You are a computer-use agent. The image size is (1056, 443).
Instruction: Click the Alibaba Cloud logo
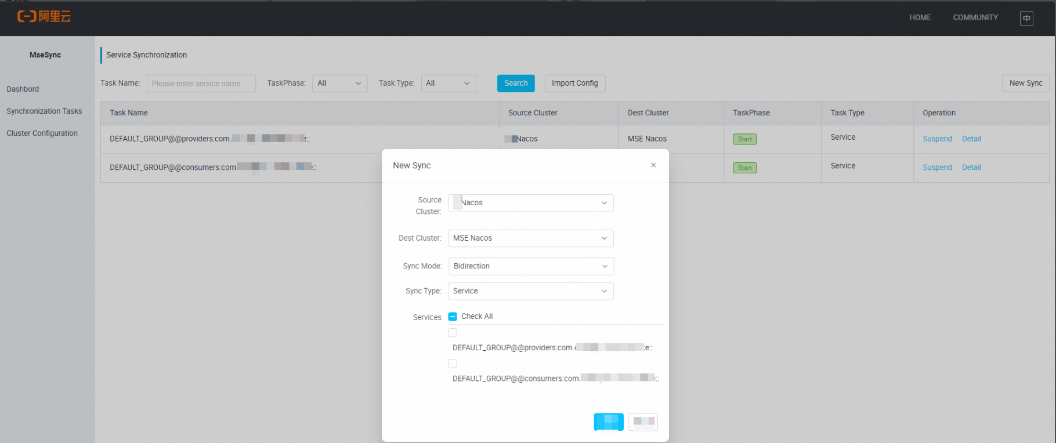[x=44, y=17]
